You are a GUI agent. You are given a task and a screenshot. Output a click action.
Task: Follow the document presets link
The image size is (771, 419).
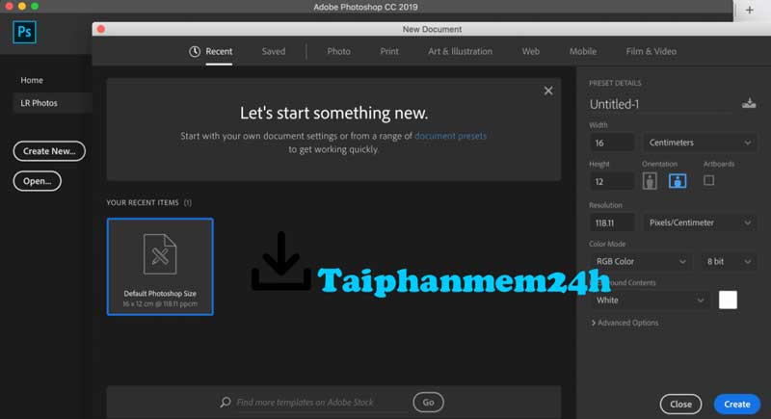[x=450, y=136]
